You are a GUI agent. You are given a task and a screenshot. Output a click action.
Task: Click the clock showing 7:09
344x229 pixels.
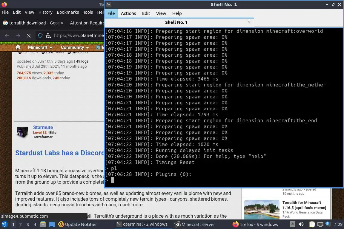tap(338, 224)
